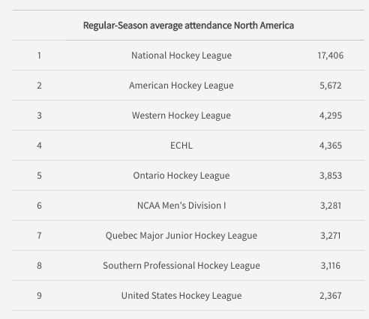Click attendance value 3,271

[x=331, y=236]
